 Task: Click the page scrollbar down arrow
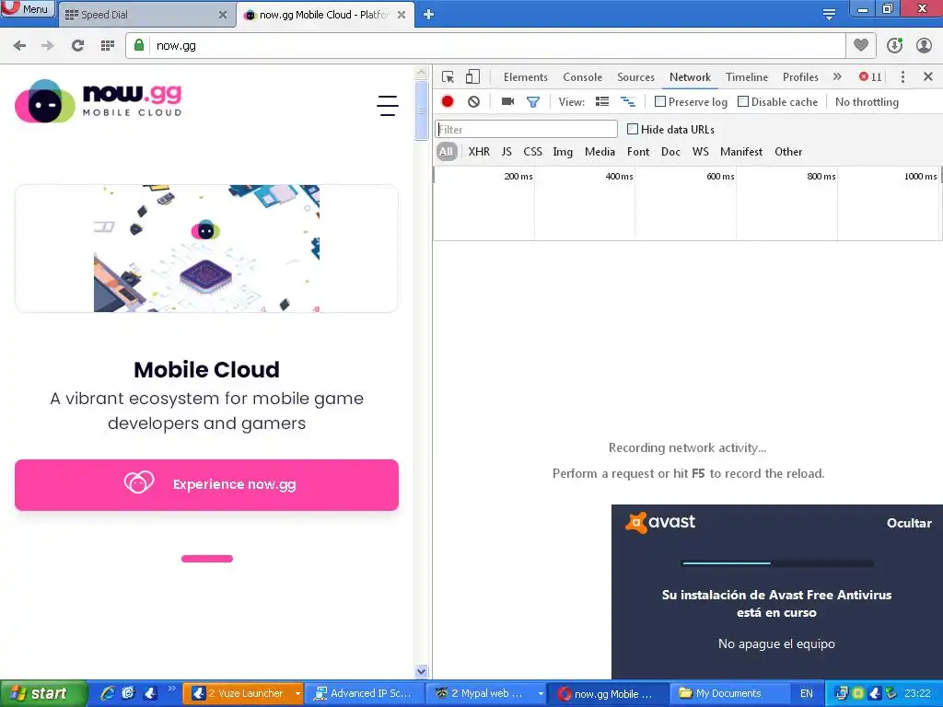pos(421,671)
